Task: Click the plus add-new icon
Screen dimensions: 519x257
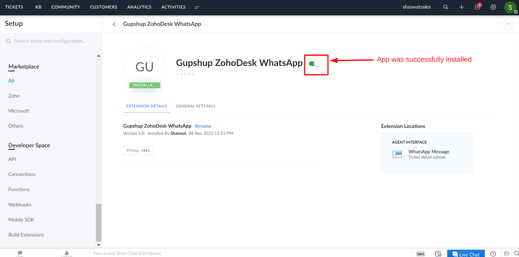Action: pyautogui.click(x=462, y=7)
